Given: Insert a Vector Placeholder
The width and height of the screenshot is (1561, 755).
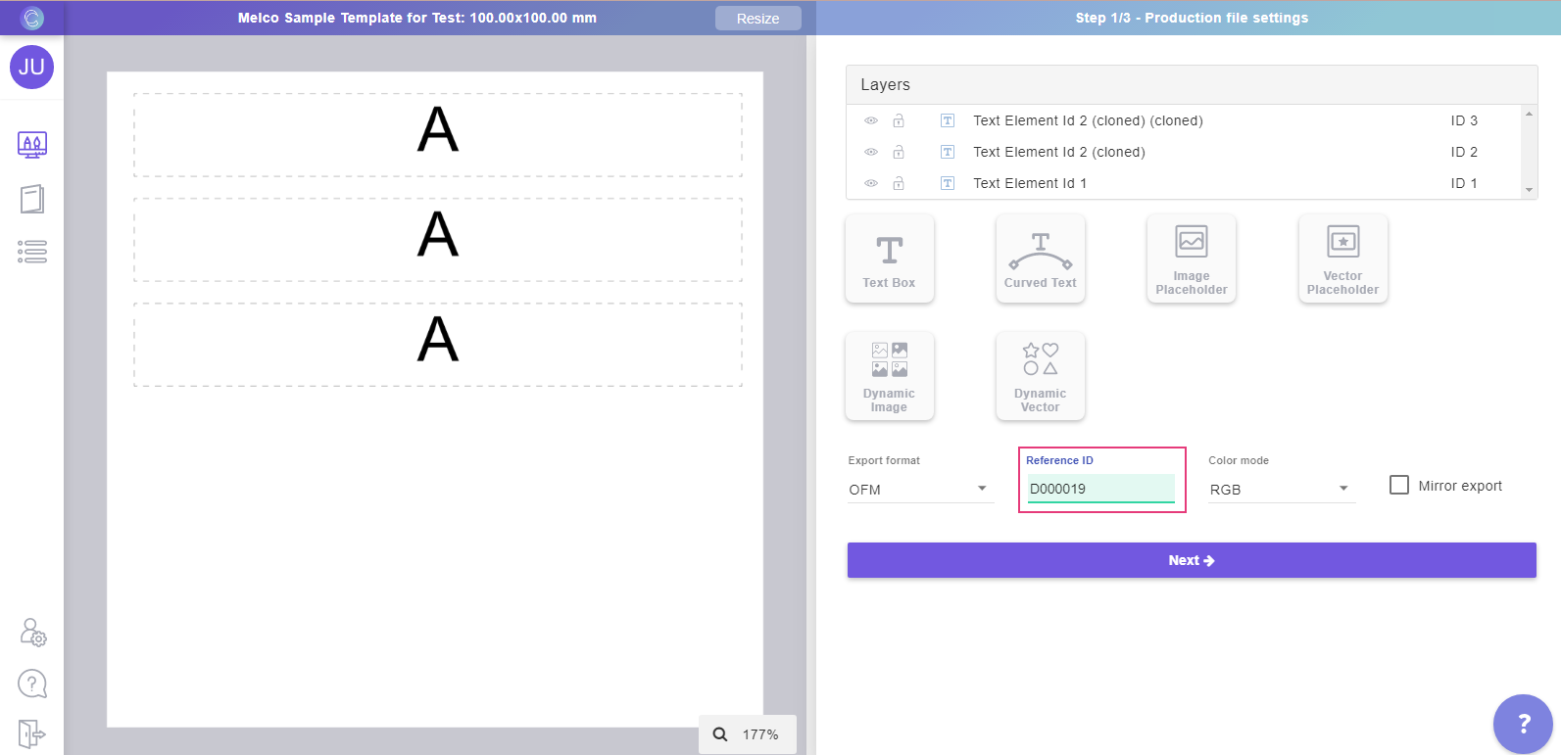Looking at the screenshot, I should 1342,260.
